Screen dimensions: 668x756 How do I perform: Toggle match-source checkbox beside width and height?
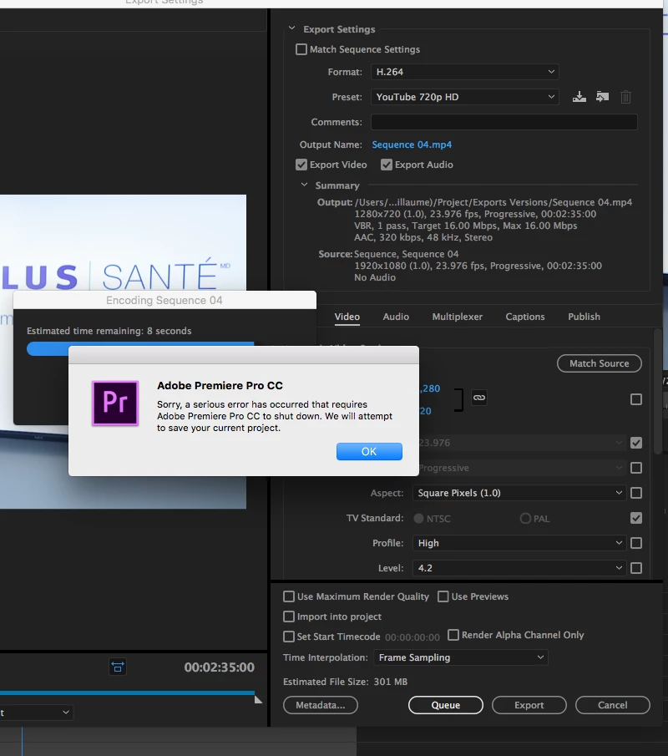pyautogui.click(x=636, y=399)
